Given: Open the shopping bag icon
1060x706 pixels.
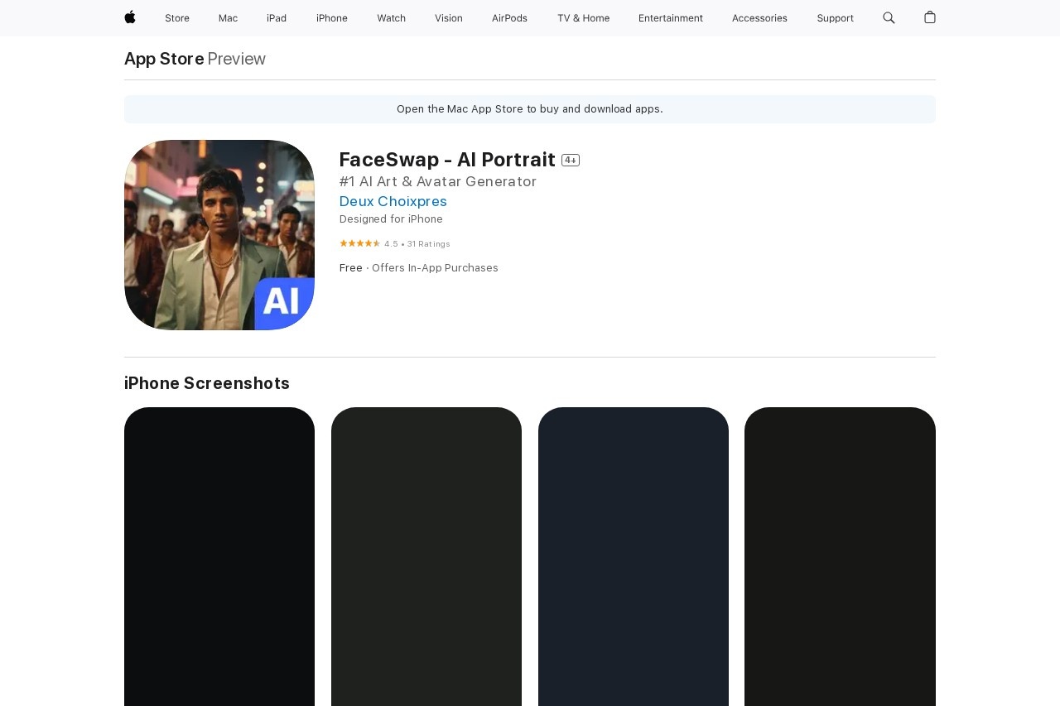Looking at the screenshot, I should click(x=930, y=17).
